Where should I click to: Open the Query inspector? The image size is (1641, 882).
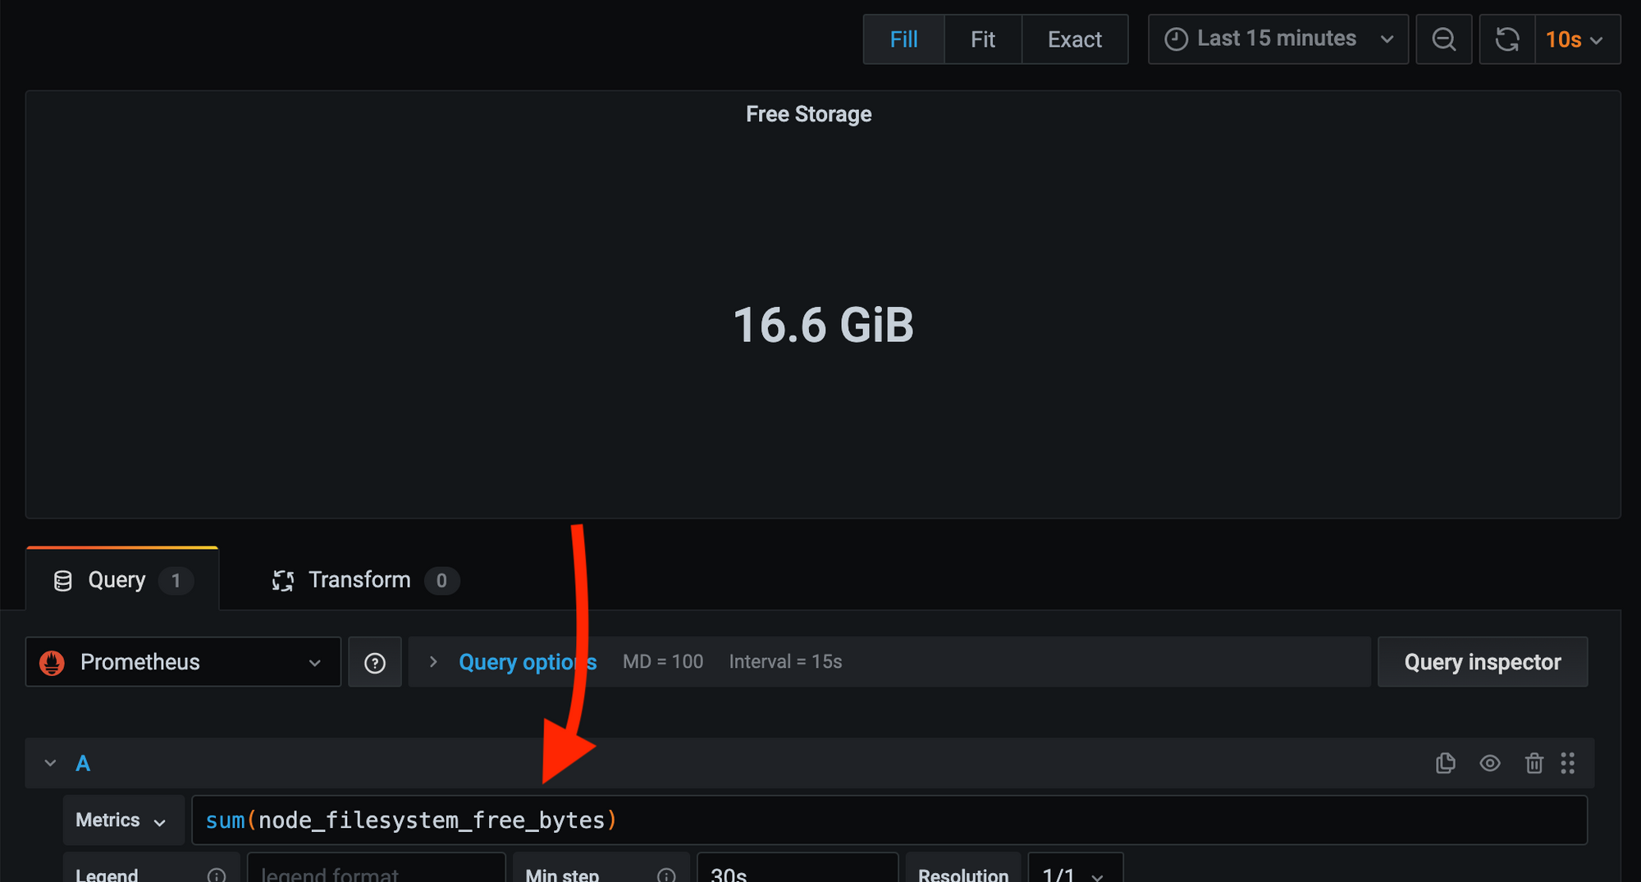(x=1482, y=662)
